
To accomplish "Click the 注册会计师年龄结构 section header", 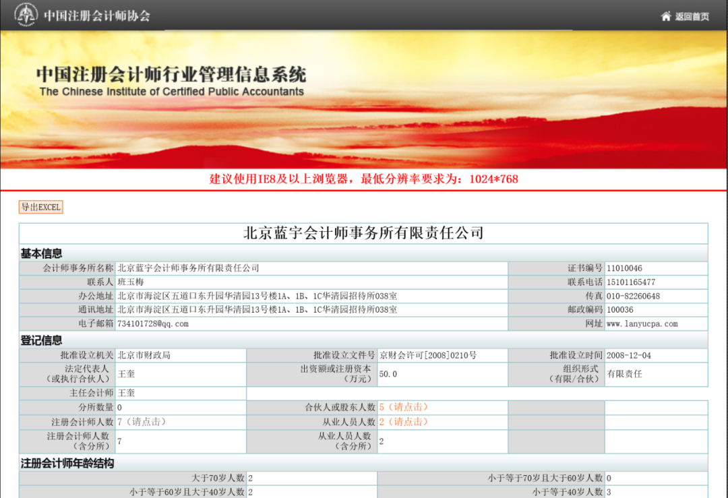I will tap(67, 463).
